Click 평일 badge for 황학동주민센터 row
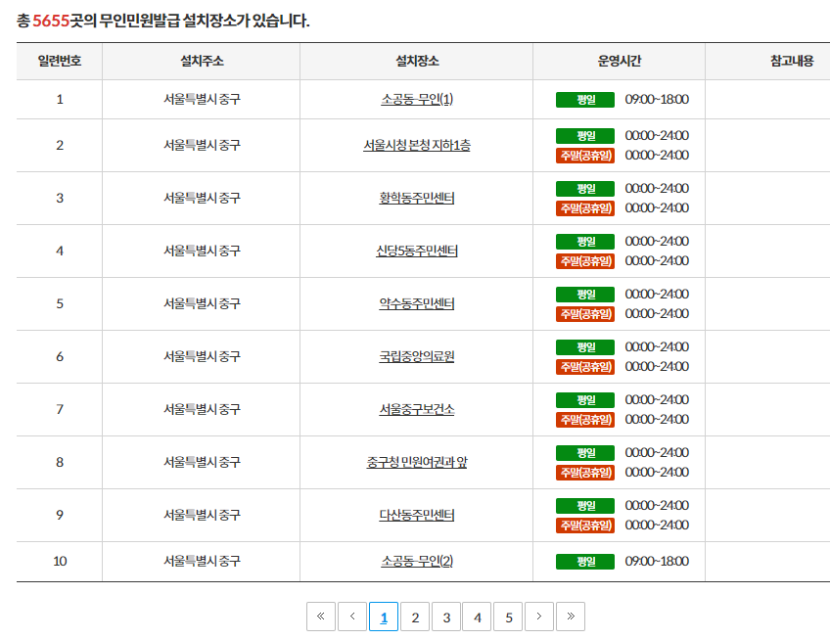The image size is (830, 640). click(x=585, y=189)
